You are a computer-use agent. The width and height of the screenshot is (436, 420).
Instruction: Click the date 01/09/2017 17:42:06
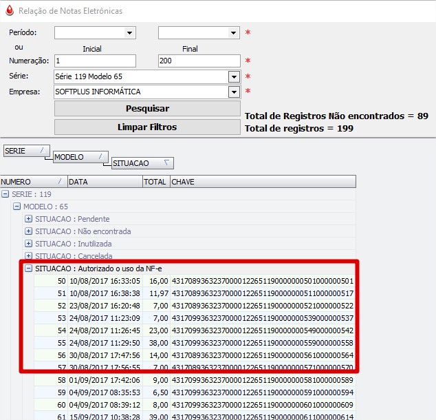tap(105, 380)
